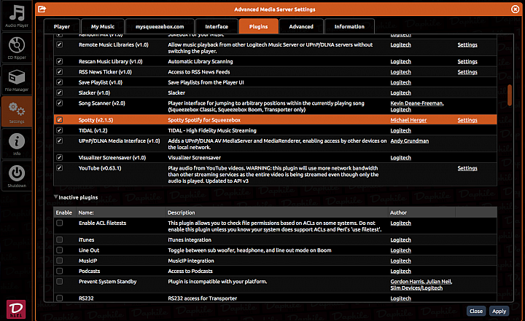Select the Plugins tab
This screenshot has width=525, height=321.
pos(258,26)
